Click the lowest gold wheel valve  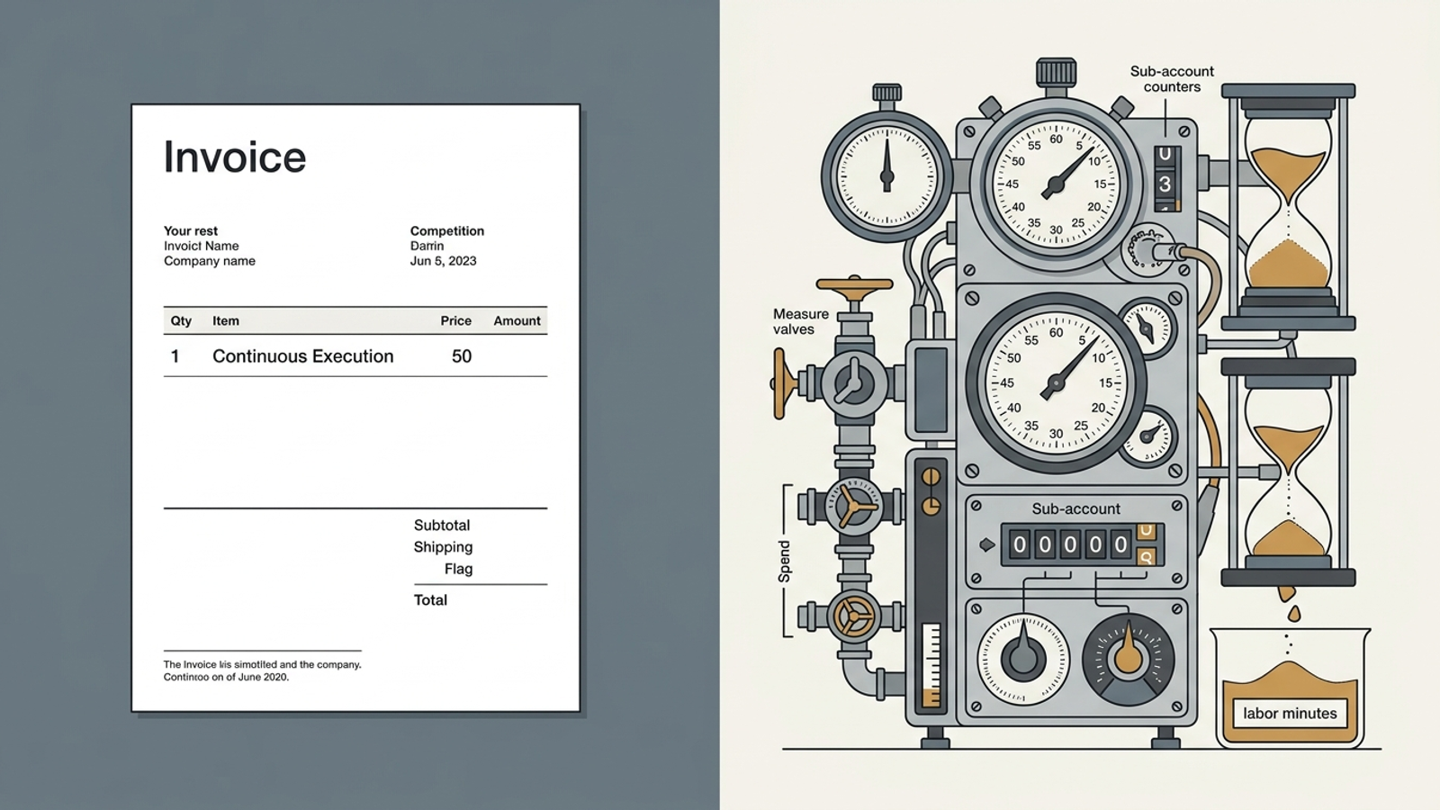point(852,616)
